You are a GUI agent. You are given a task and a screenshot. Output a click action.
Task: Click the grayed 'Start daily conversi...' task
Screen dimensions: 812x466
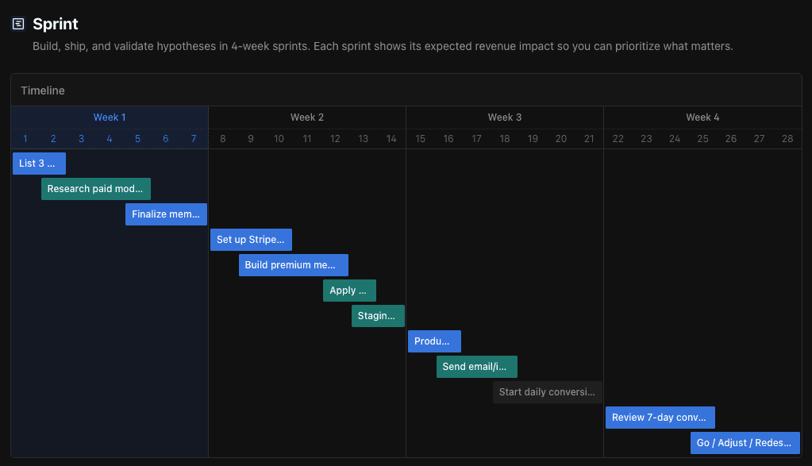547,392
